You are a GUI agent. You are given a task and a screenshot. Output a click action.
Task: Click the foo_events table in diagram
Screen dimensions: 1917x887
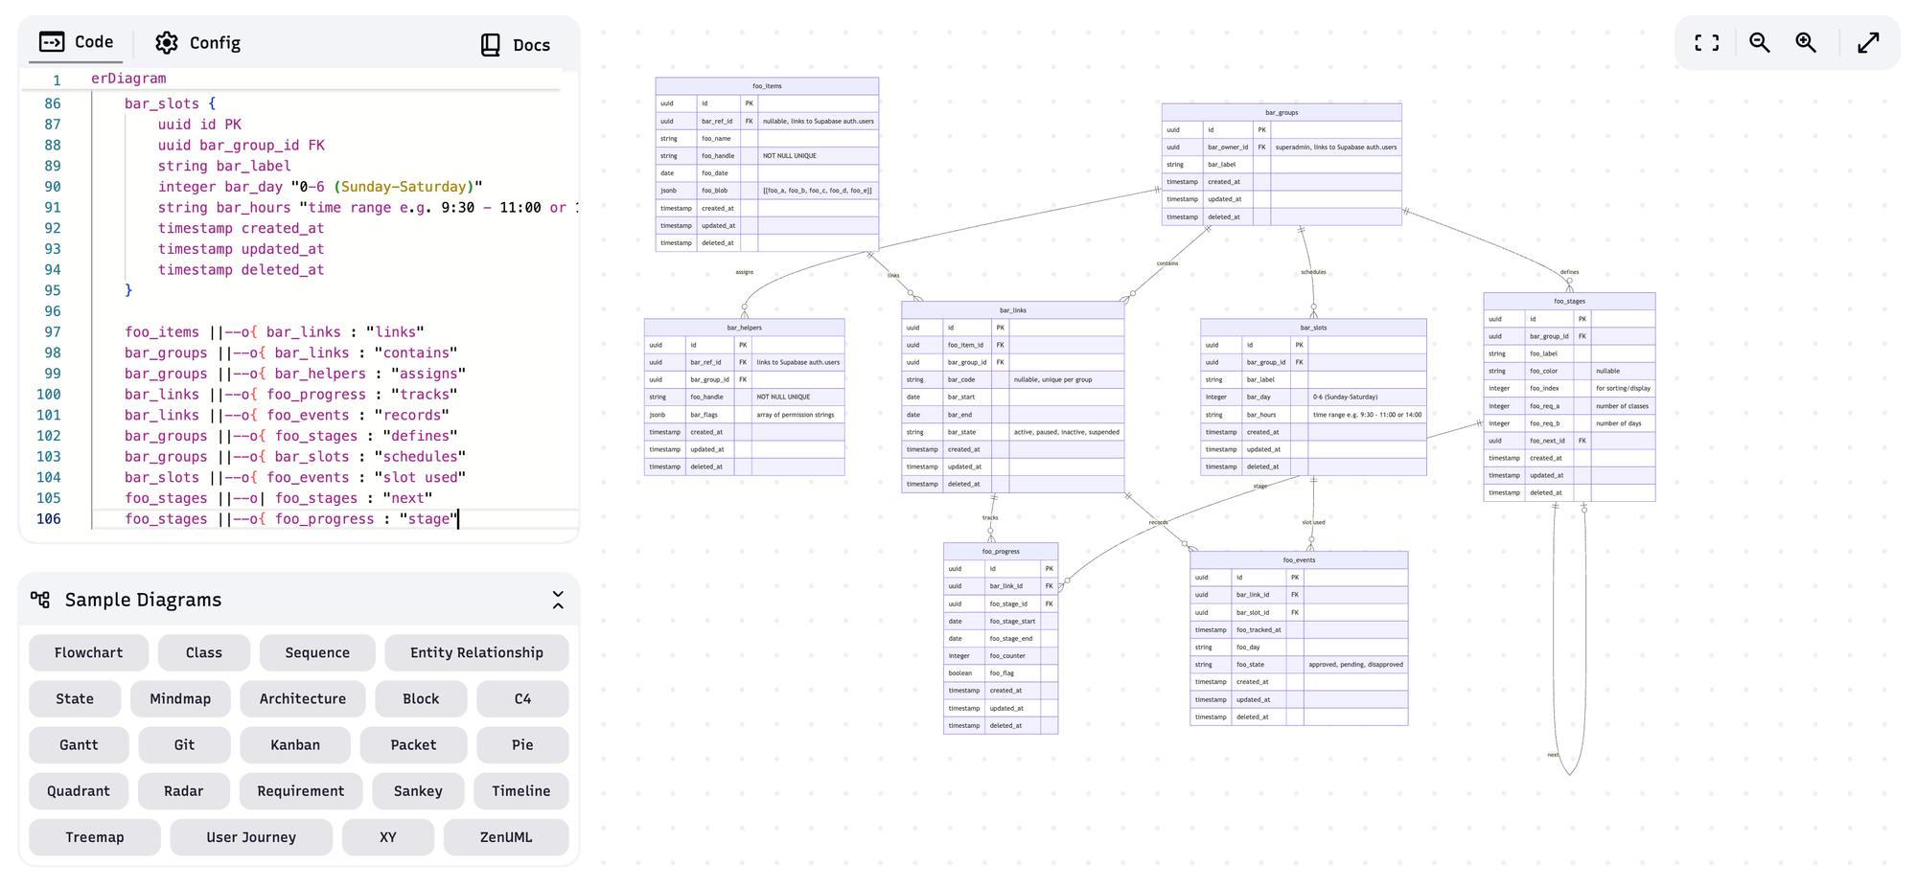pos(1299,560)
